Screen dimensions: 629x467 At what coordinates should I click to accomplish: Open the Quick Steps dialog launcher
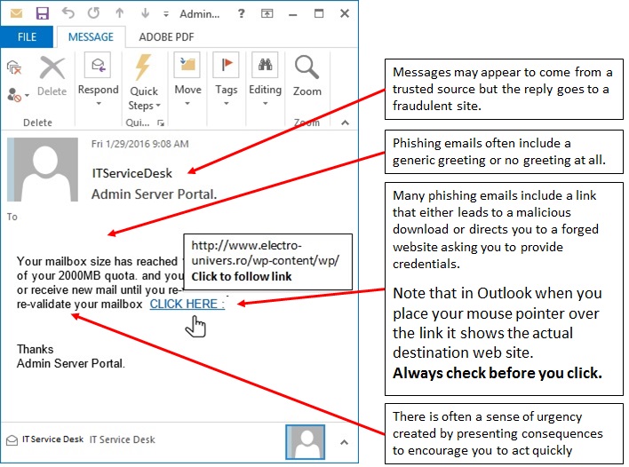tap(161, 123)
